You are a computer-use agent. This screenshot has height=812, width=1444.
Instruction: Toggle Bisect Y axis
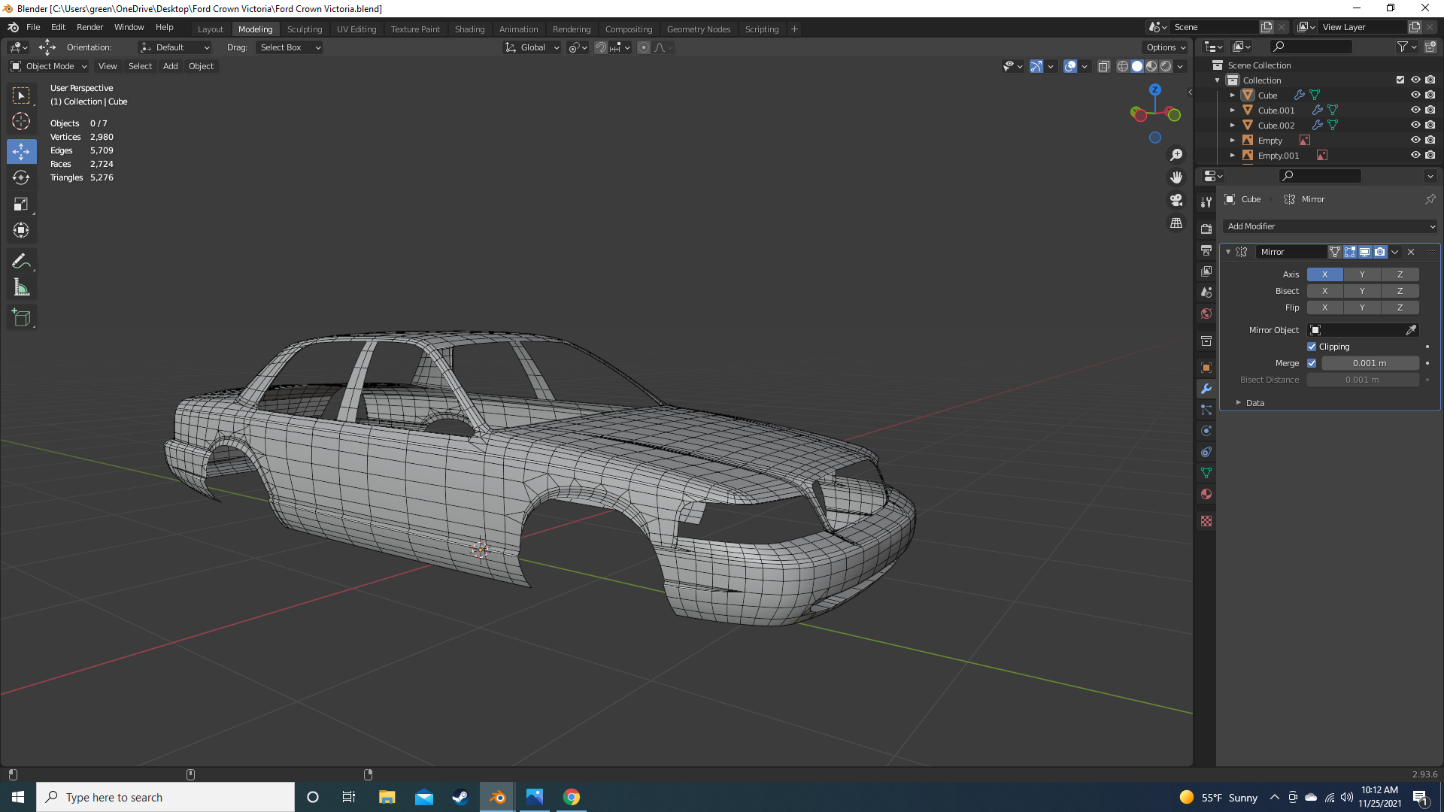coord(1362,291)
